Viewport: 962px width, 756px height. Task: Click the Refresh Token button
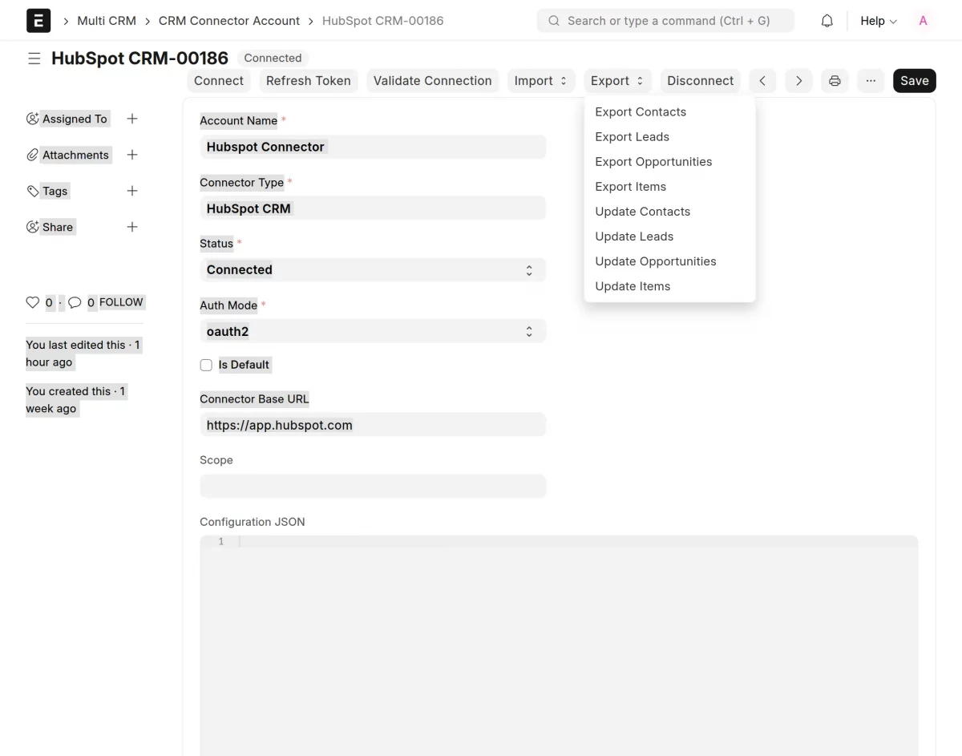tap(309, 81)
